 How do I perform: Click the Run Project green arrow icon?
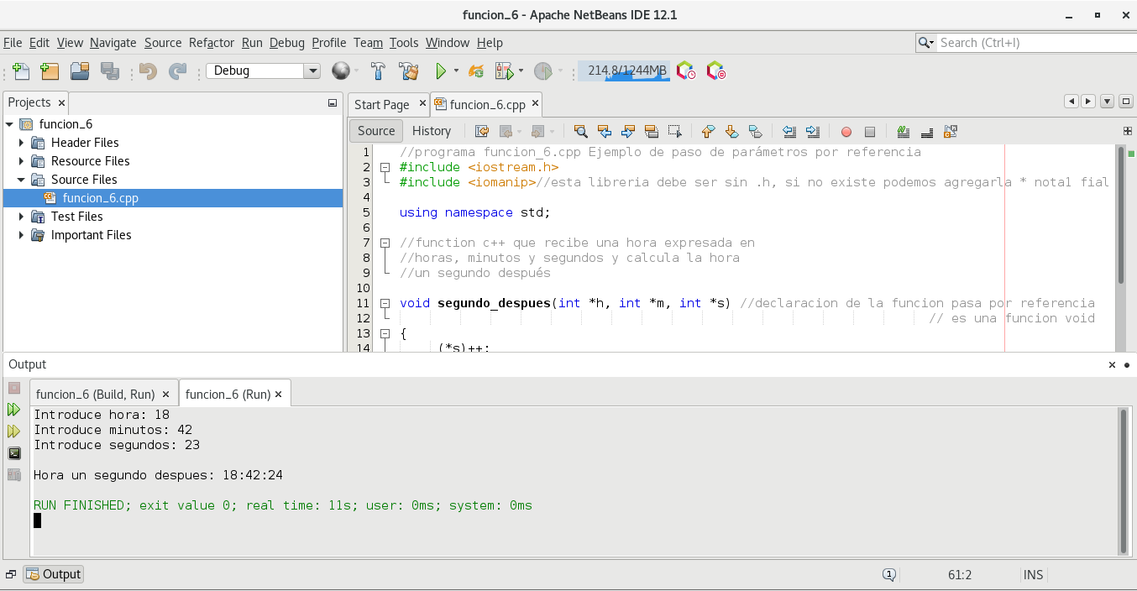pyautogui.click(x=440, y=71)
